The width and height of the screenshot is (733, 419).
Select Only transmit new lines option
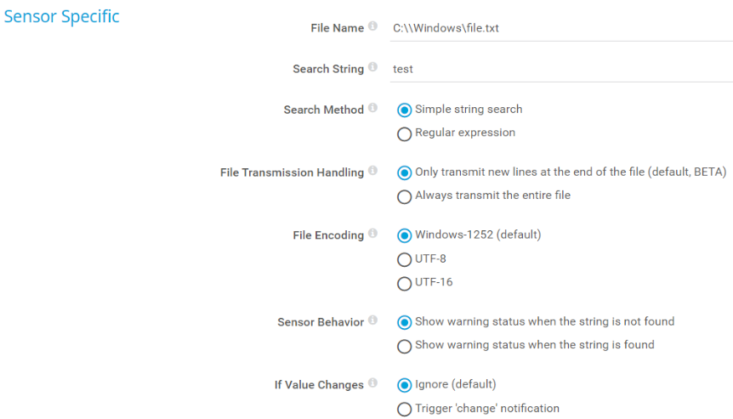pos(405,173)
